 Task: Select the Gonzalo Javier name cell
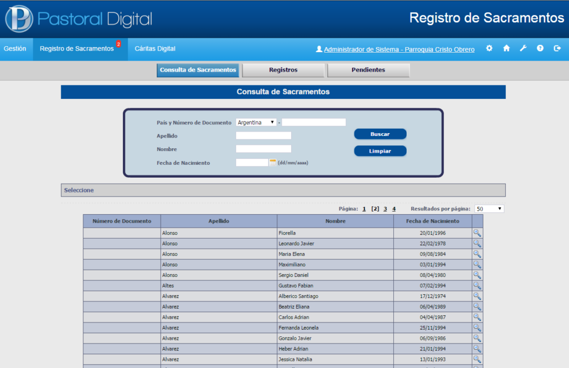335,338
